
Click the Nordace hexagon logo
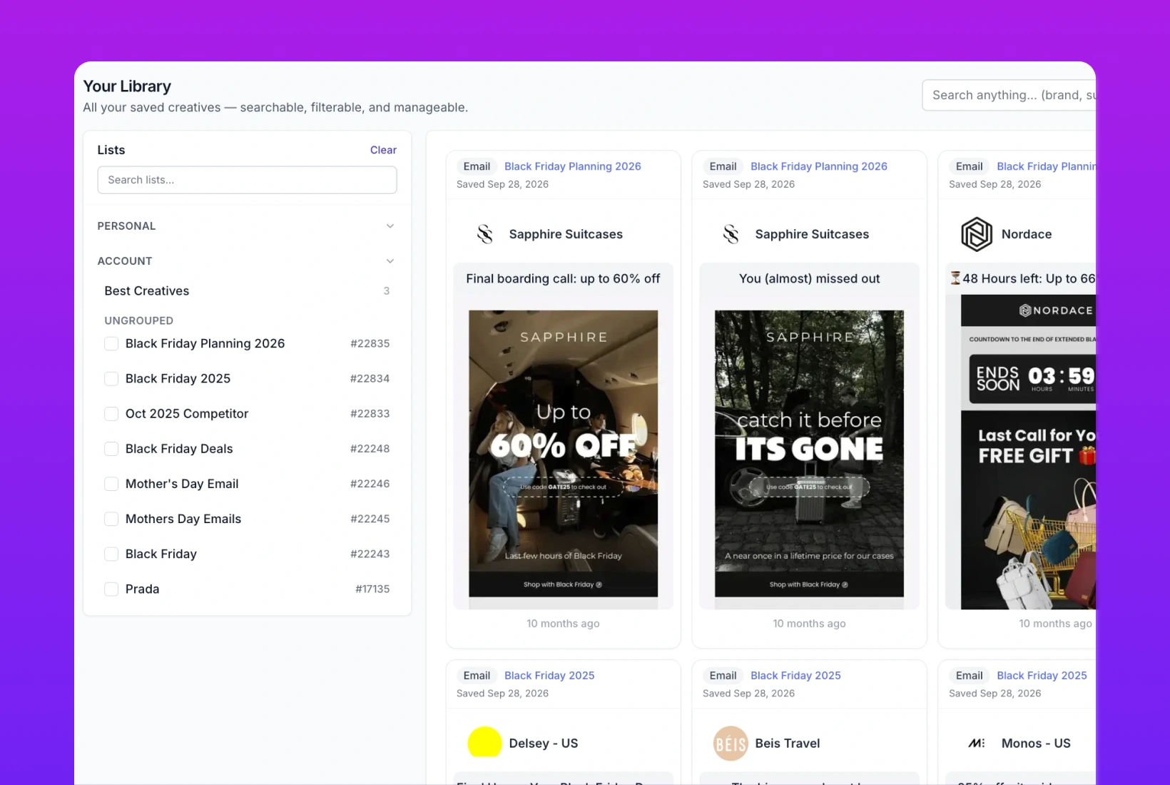[977, 234]
